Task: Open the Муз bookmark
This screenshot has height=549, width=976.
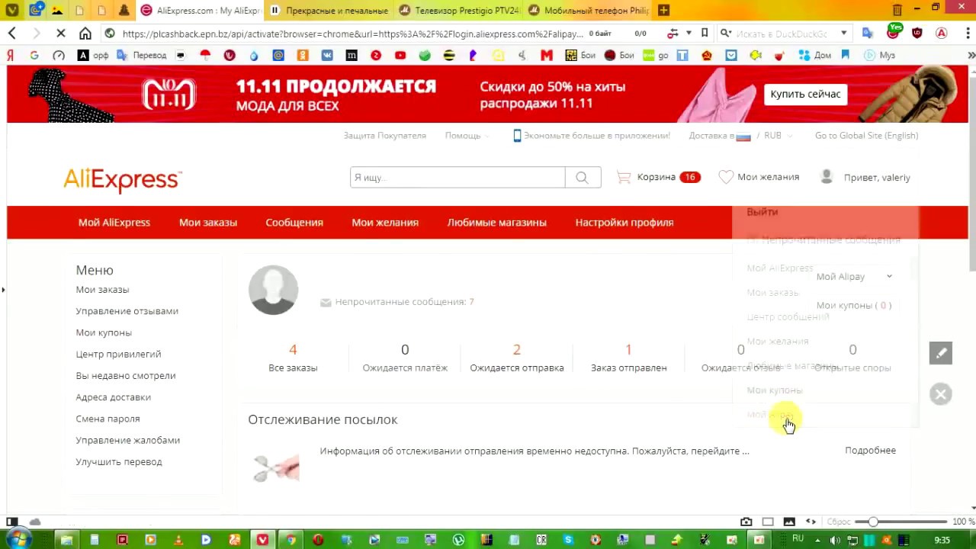Action: coord(879,55)
